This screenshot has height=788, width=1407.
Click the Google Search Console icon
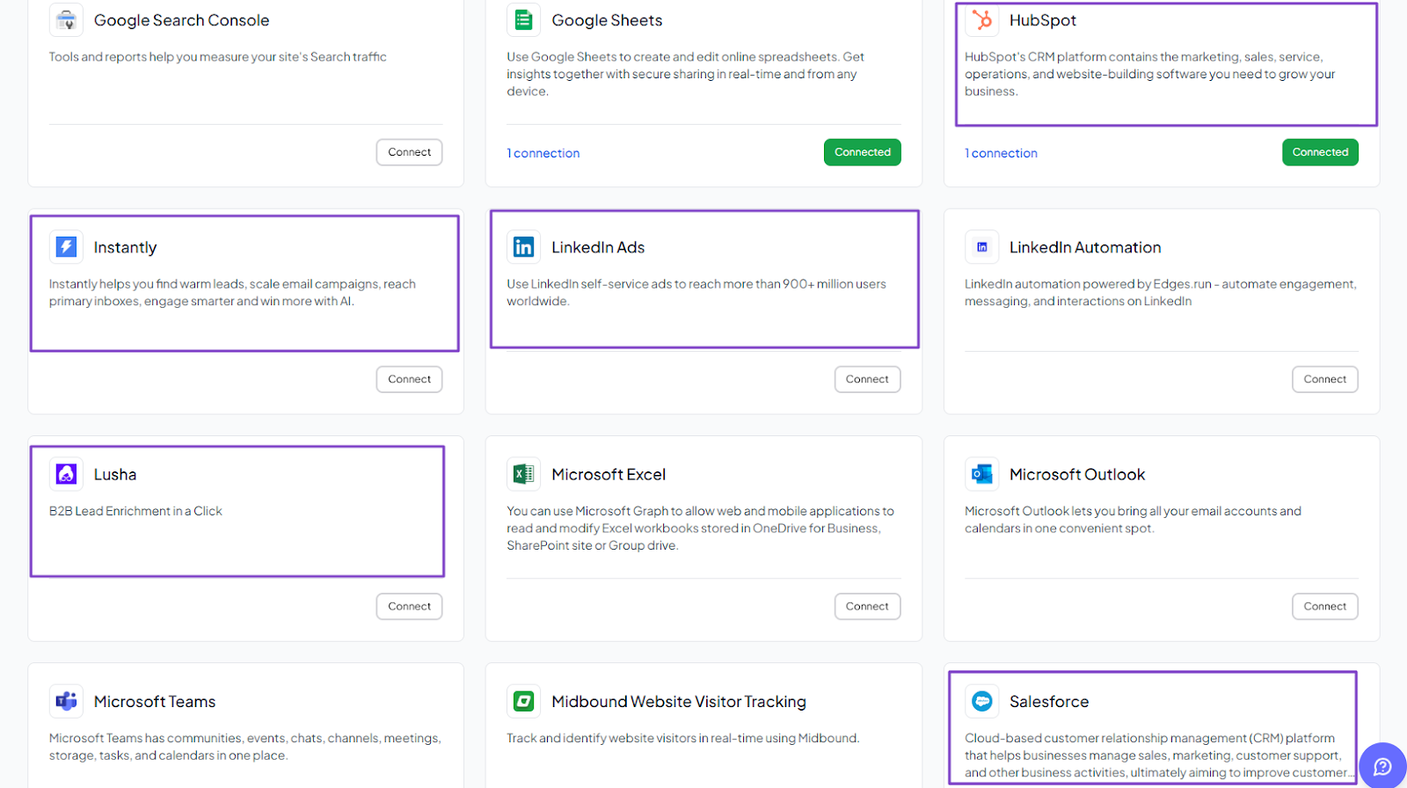(66, 19)
